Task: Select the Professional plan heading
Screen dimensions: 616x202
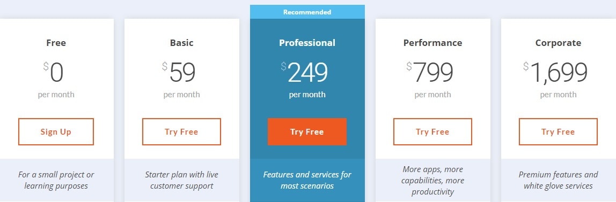Action: point(307,43)
